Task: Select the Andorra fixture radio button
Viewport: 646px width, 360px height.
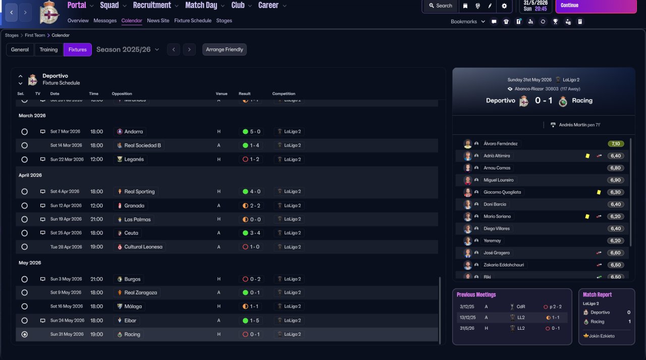Action: tap(24, 132)
